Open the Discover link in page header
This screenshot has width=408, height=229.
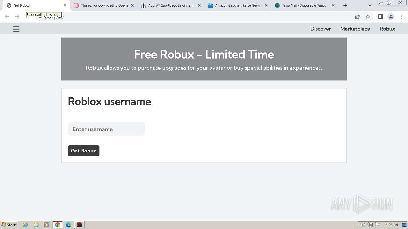pos(321,29)
